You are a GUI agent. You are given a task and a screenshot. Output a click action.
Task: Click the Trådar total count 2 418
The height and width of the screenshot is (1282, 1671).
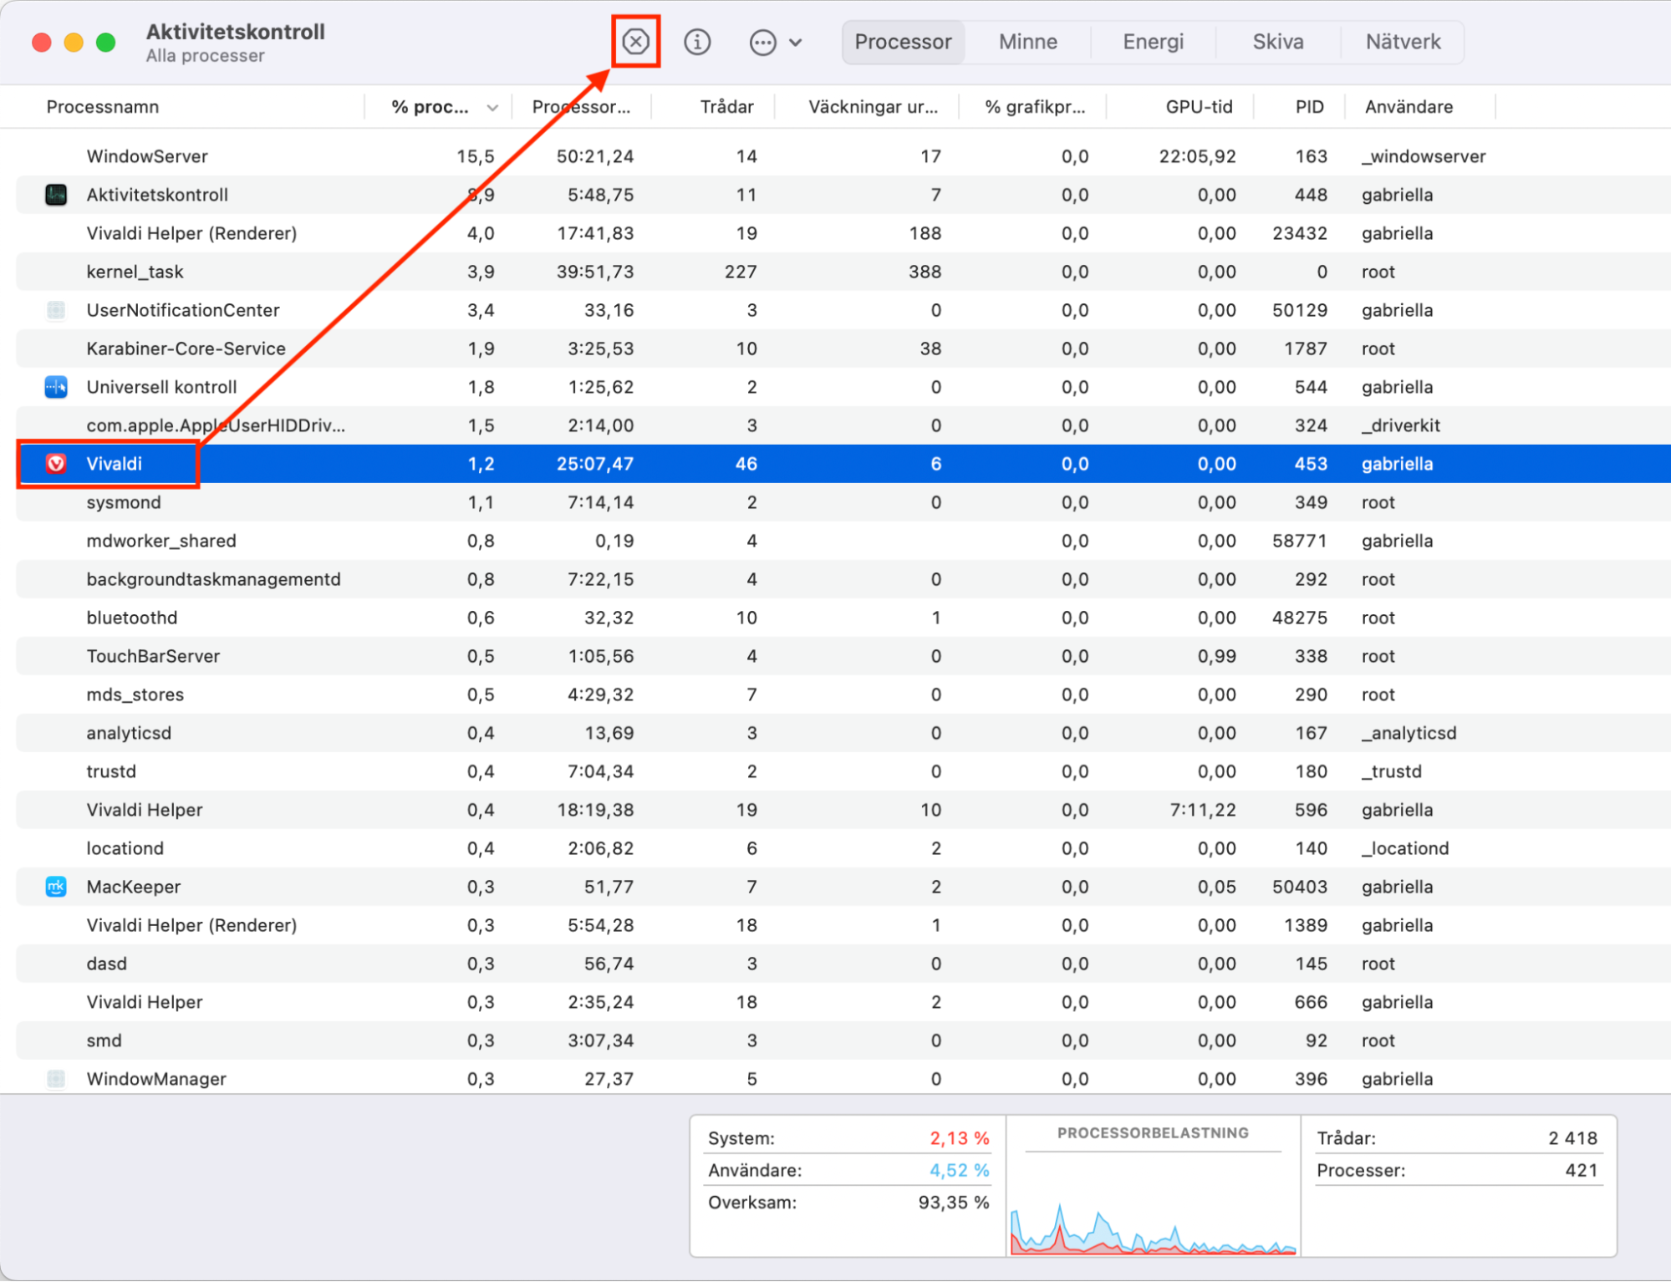[1572, 1138]
